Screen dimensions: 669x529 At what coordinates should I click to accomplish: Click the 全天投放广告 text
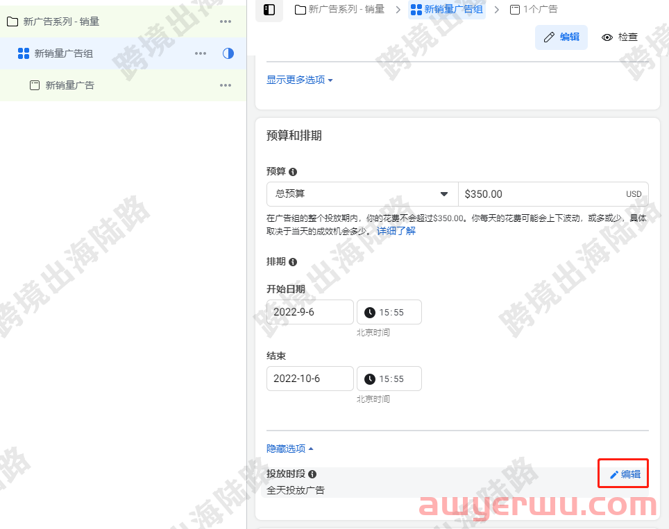tap(295, 490)
